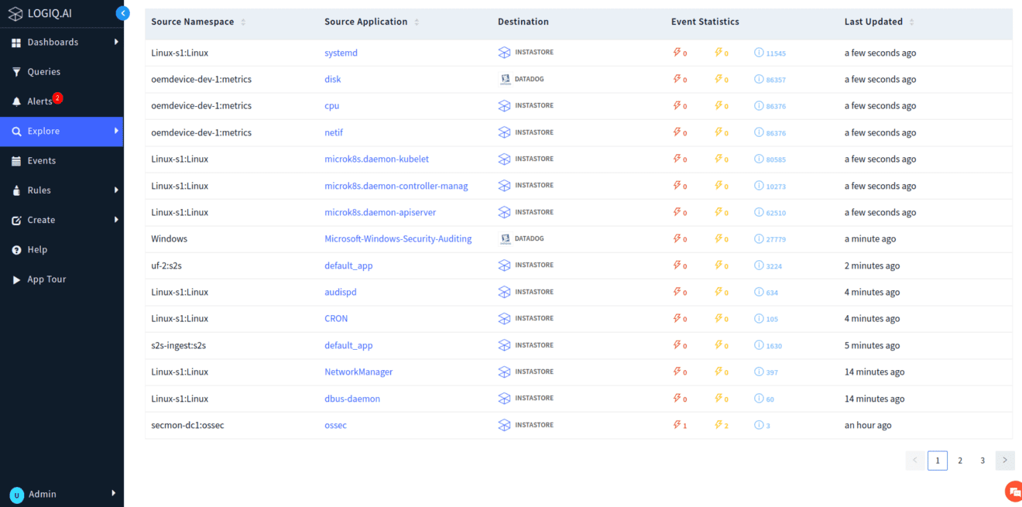Click the info count icon for systemd
This screenshot has width=1022, height=507.
[x=759, y=53]
